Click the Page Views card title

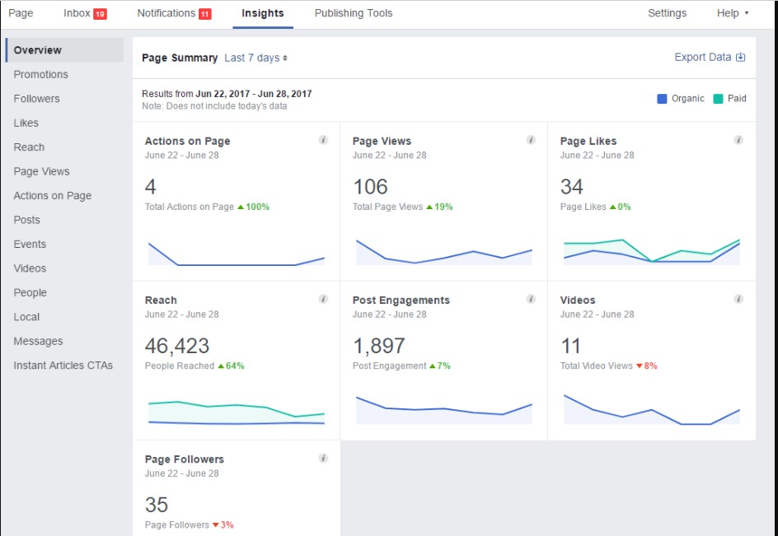[x=382, y=142]
